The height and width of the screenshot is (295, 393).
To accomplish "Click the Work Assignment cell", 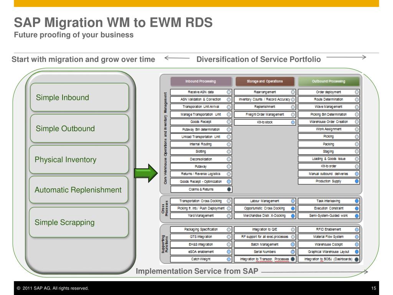I will coord(329,129).
